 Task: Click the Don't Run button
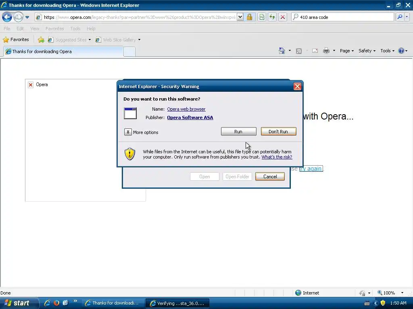point(278,132)
